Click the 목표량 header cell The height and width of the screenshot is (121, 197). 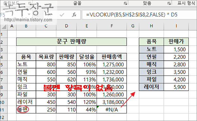(46, 57)
